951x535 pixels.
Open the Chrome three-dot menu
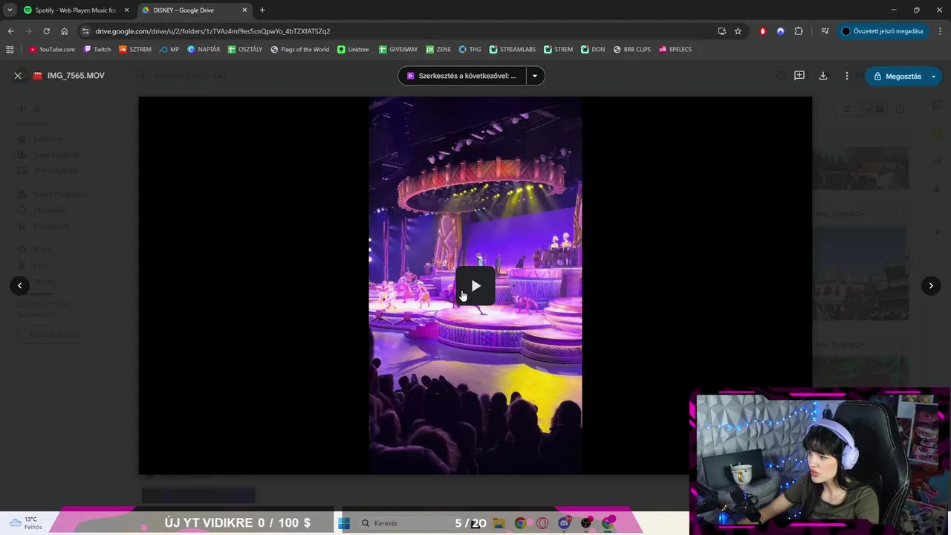click(x=941, y=31)
